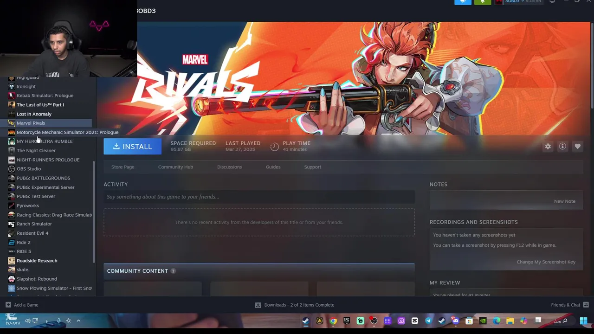Open File Explorer from the taskbar

pos(510,321)
